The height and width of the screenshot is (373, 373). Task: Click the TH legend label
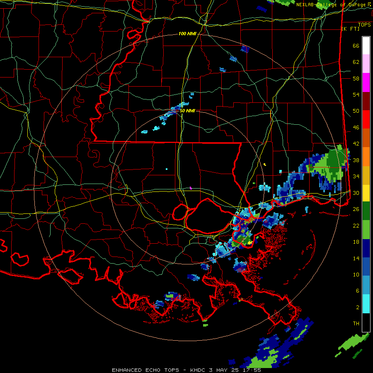point(356,323)
